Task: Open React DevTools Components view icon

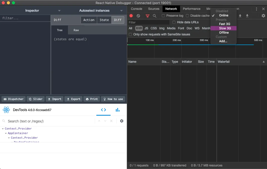Action: (103, 110)
